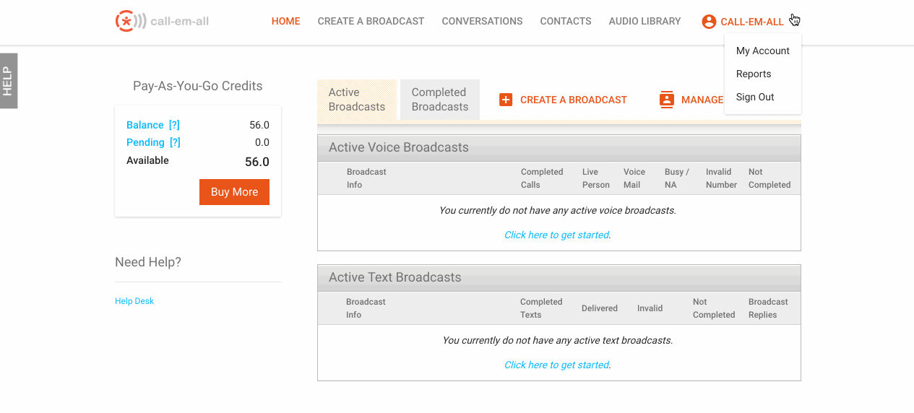914x413 pixels.
Task: Click the Busy / NA column header
Action: (x=677, y=178)
